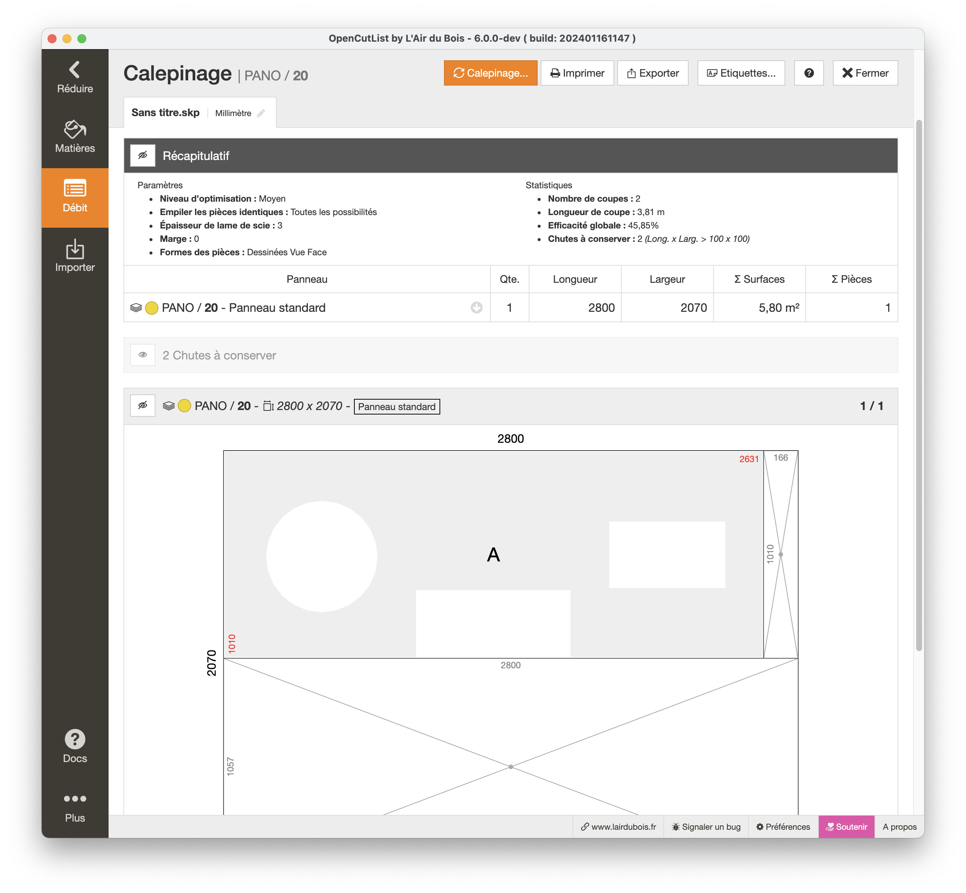Select the Sans titre.skp tab
Image resolution: width=966 pixels, height=893 pixels.
[x=165, y=113]
